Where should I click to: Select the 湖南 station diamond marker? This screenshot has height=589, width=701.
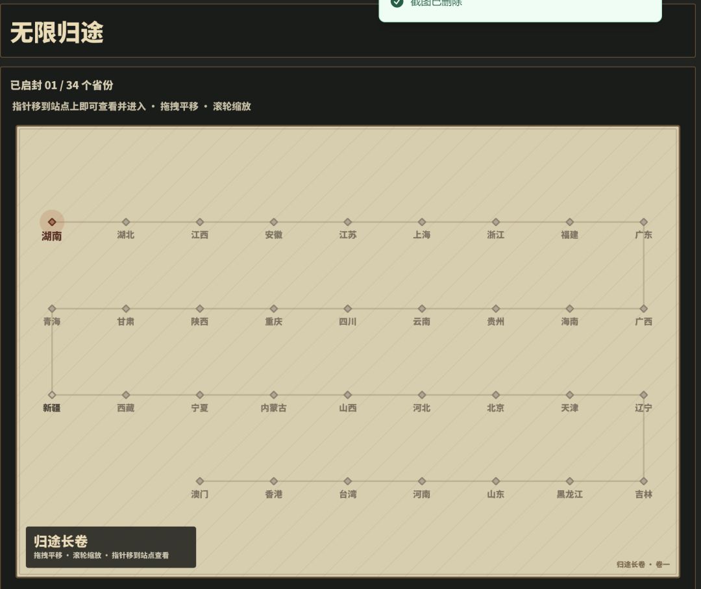point(52,222)
